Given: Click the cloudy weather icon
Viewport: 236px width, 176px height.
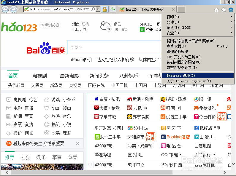Looking at the screenshot, I should pos(105,26).
